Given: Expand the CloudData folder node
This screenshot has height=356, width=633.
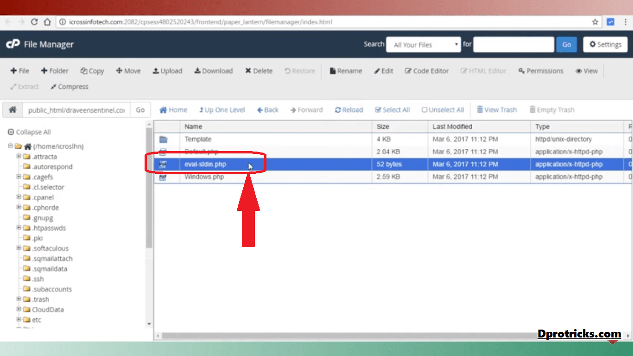Looking at the screenshot, I should tap(19, 309).
